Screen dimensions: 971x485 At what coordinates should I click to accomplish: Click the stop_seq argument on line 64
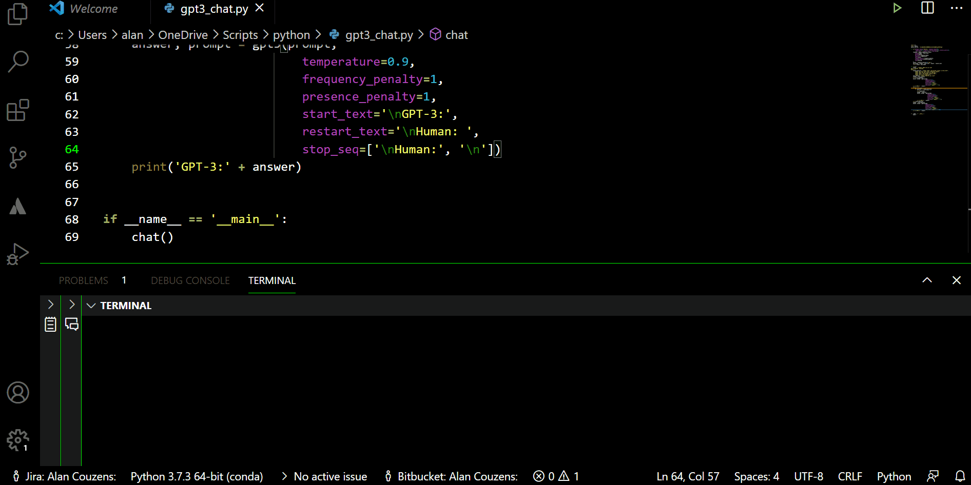[401, 149]
